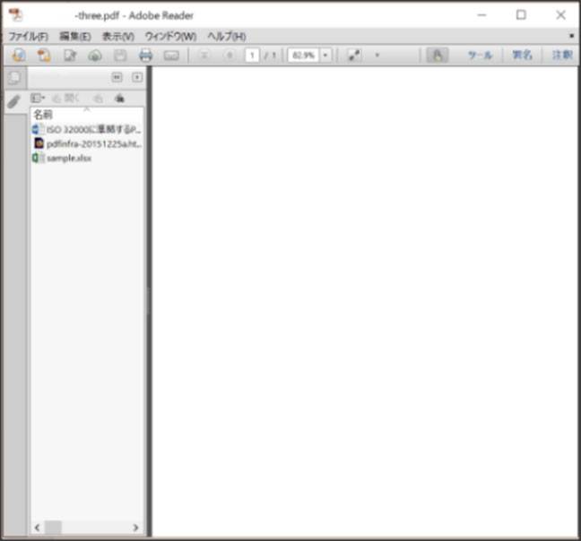This screenshot has height=541, width=581.
Task: Open the small toolbar options dropdown arrow
Action: pyautogui.click(x=377, y=56)
